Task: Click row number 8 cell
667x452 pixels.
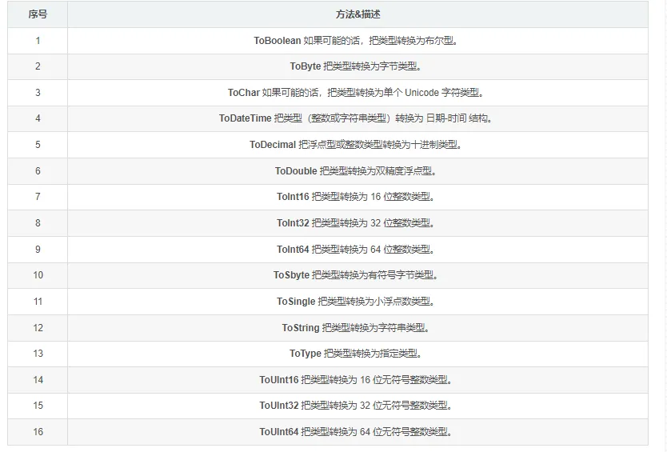Action: click(x=38, y=223)
